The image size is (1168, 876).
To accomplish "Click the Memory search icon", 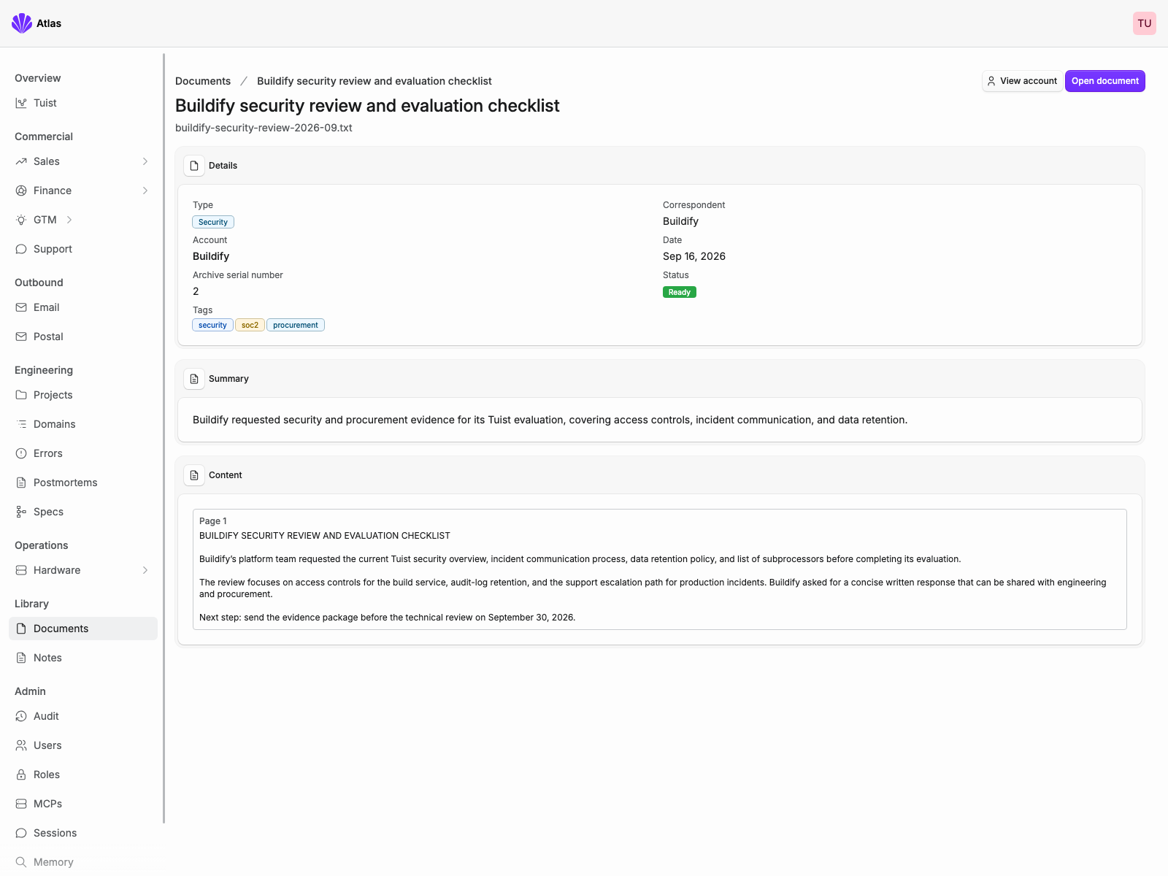I will coord(21,862).
